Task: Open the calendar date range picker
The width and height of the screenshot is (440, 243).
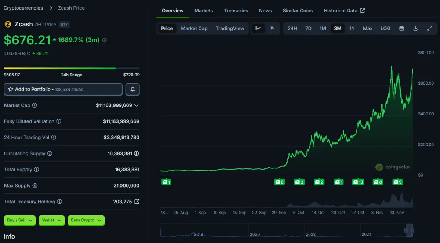Action: click(x=401, y=28)
